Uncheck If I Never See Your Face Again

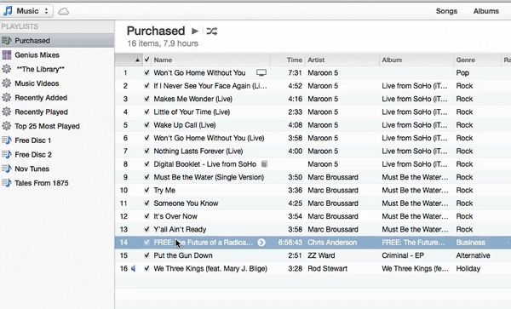point(147,86)
